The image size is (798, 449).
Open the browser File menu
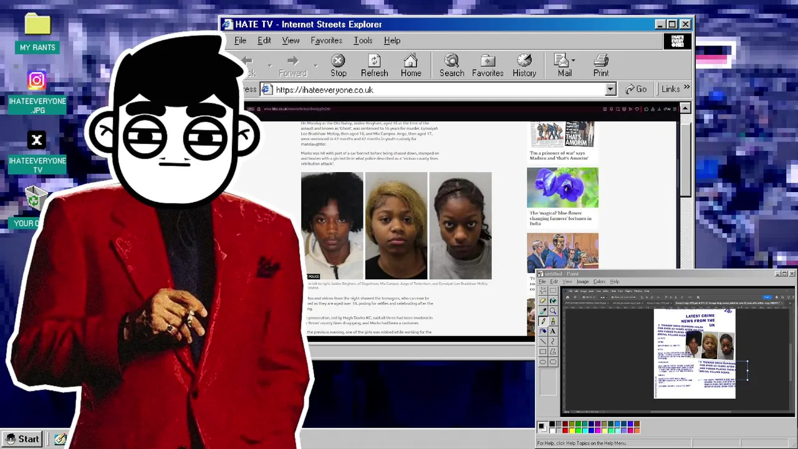point(240,41)
